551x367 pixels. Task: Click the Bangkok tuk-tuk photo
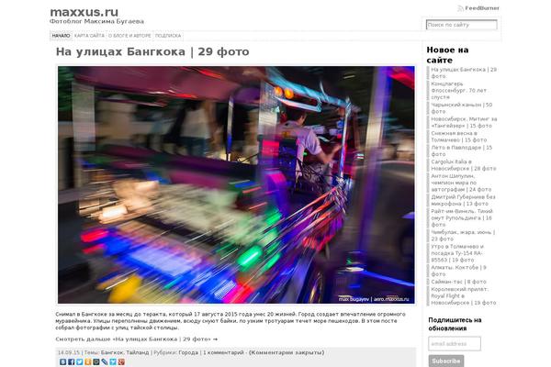(x=236, y=184)
